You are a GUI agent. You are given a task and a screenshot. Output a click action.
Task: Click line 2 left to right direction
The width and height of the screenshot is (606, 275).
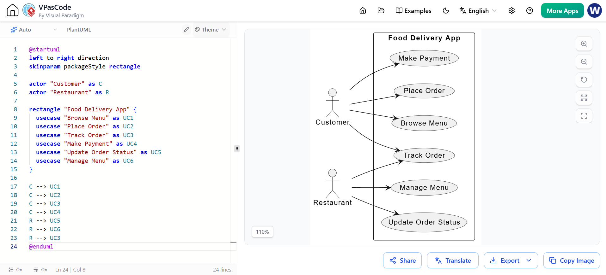[x=69, y=58]
